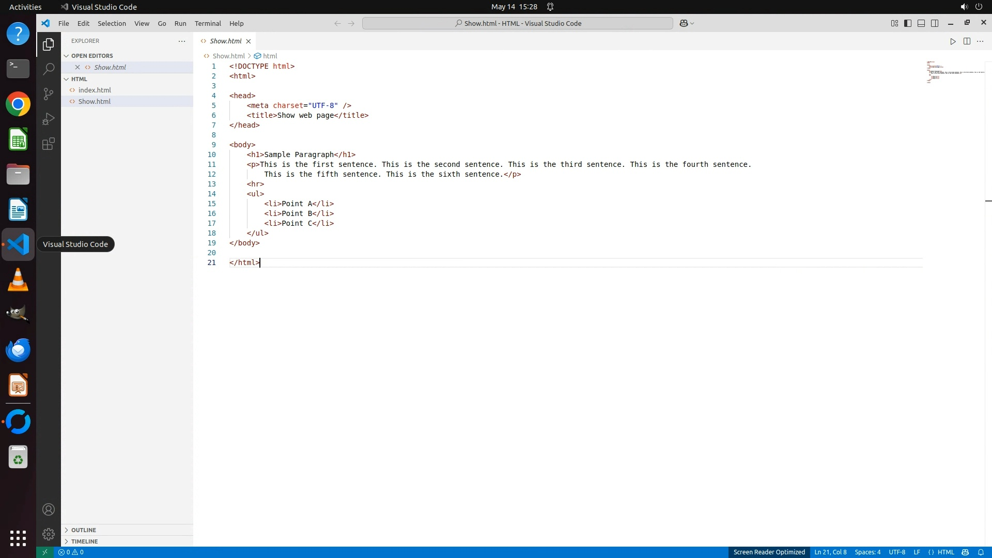
Task: Click the Spaces: 4 indentation setting
Action: 867,552
